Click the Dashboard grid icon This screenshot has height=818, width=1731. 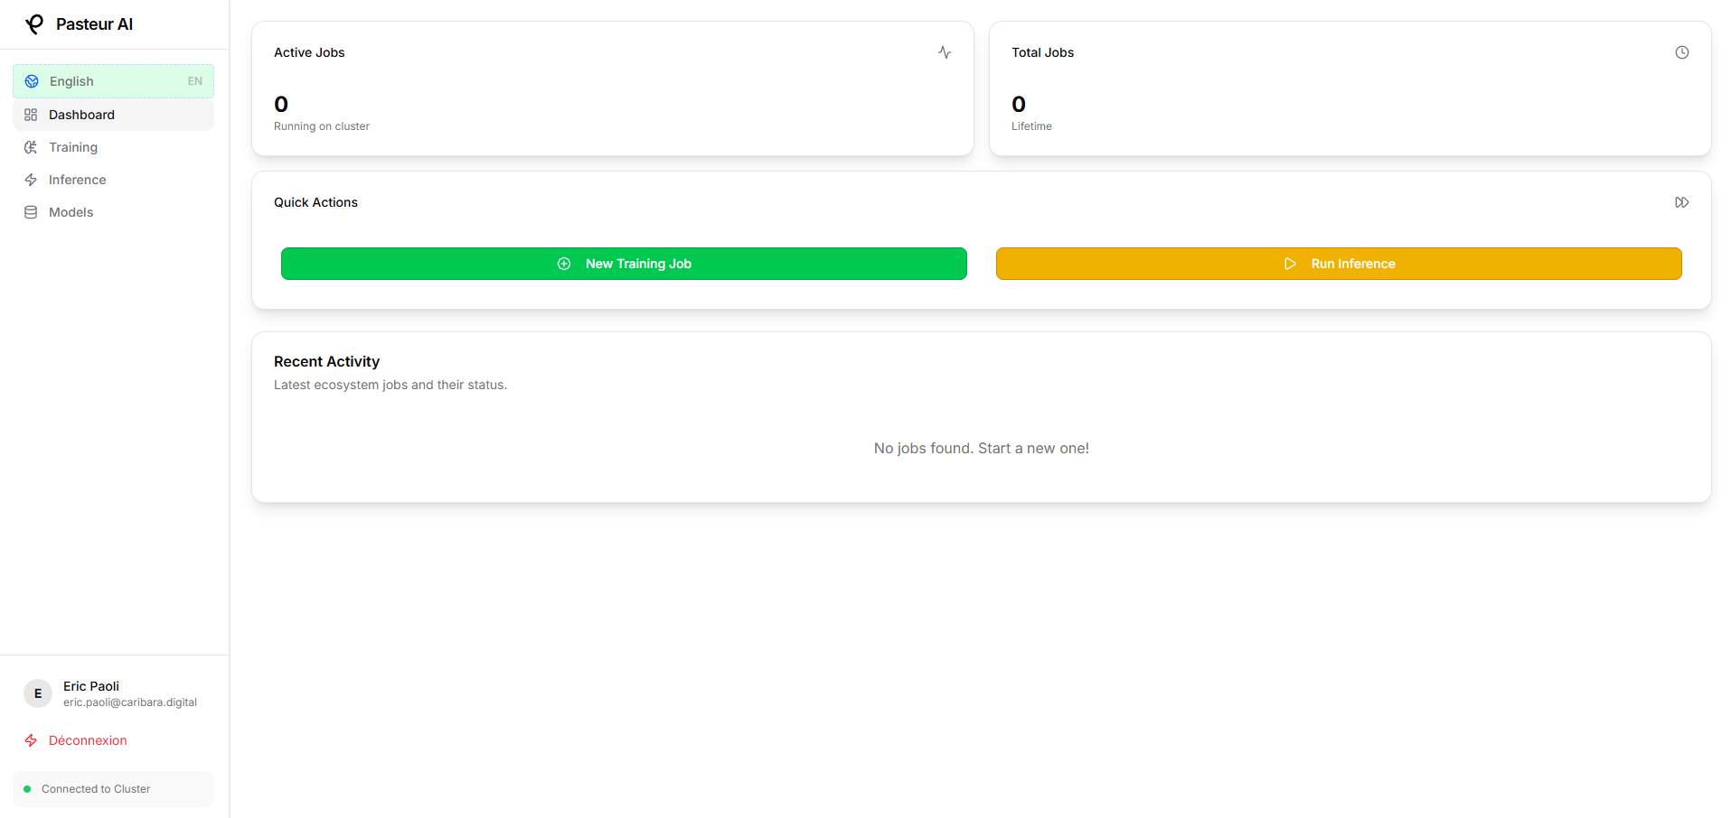(31, 115)
